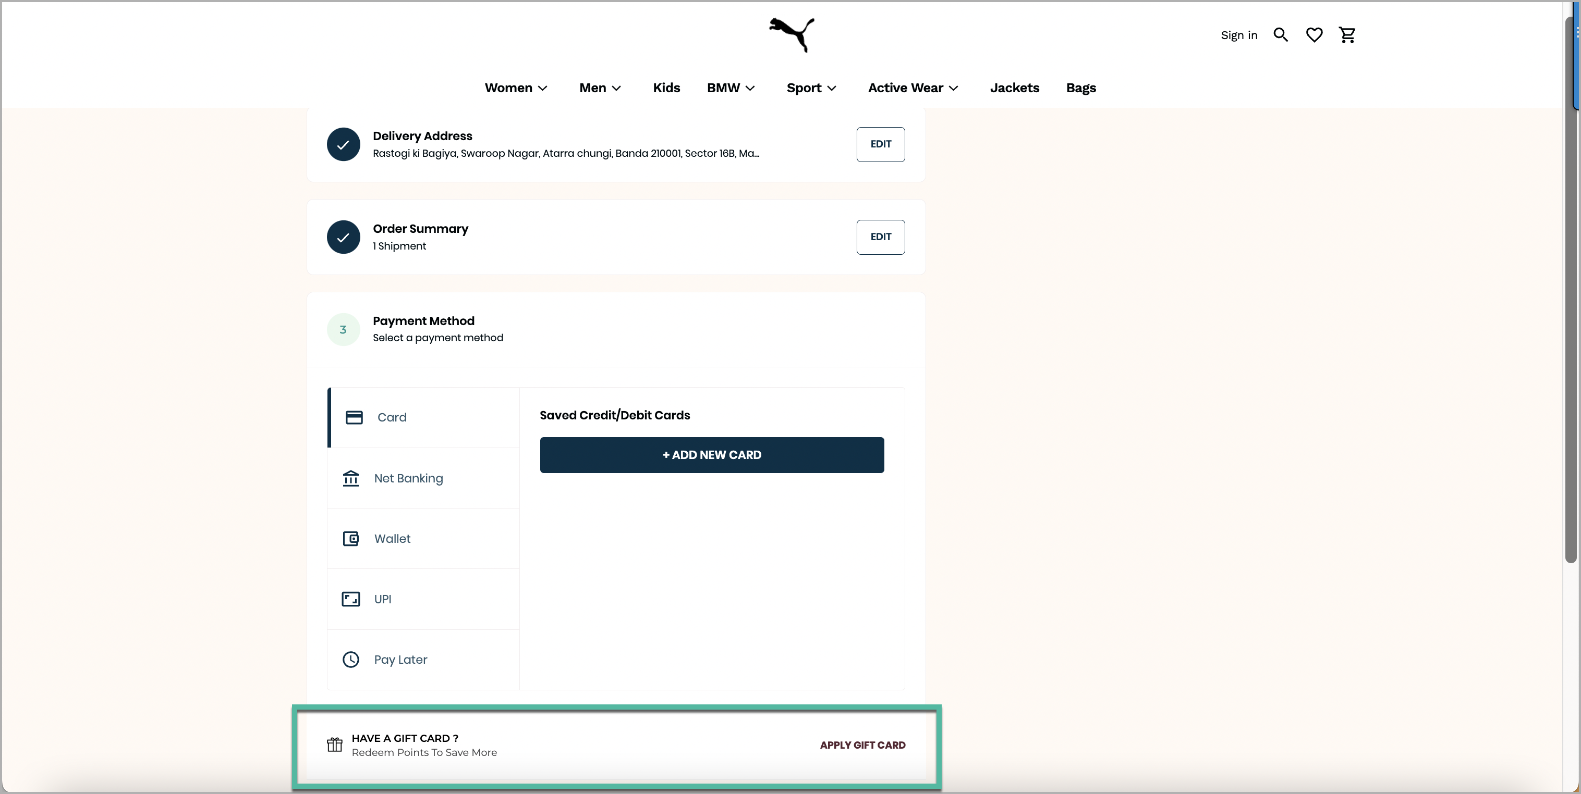Click 'HAVE A GIFT CARD ?' text
This screenshot has width=1581, height=794.
coord(405,738)
